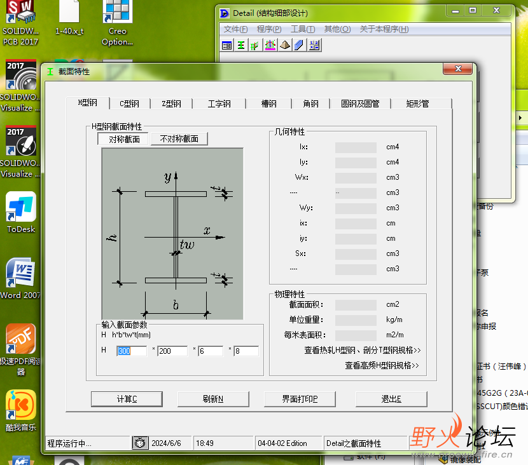This screenshot has height=465, width=528.
Task: Open the dialog form icon in Detail toolbar
Action: click(x=227, y=45)
